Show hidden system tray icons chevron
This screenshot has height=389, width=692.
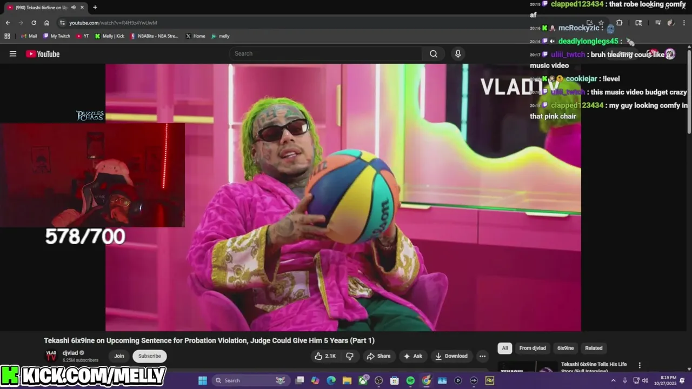point(613,380)
